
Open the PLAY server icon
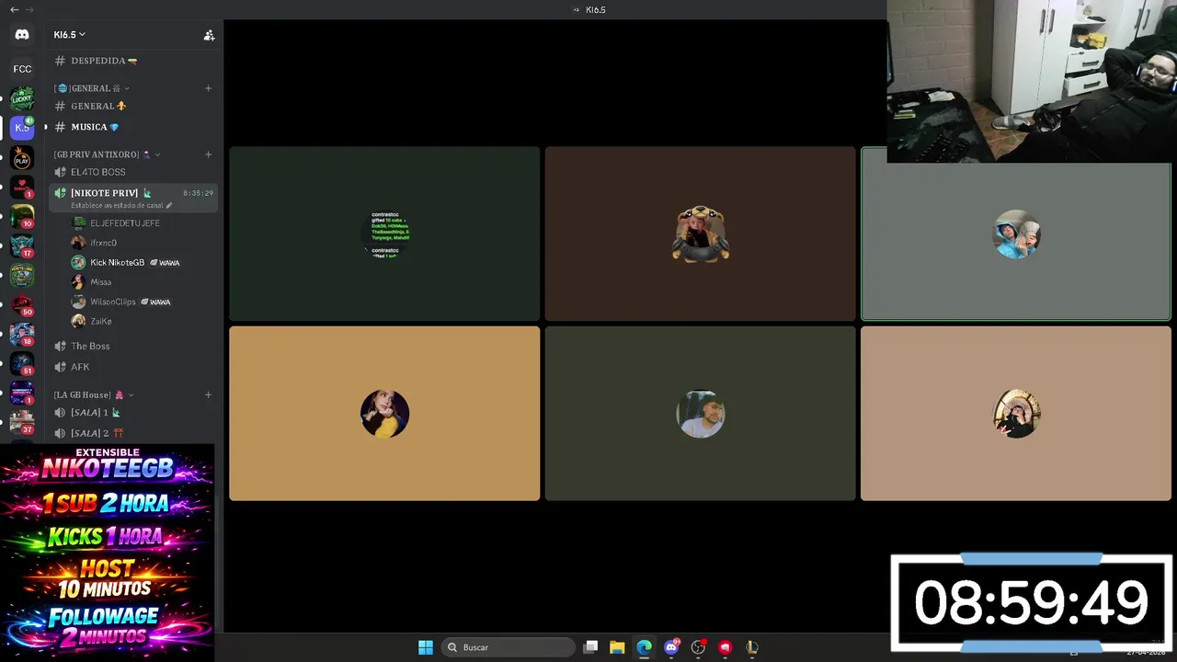point(22,157)
